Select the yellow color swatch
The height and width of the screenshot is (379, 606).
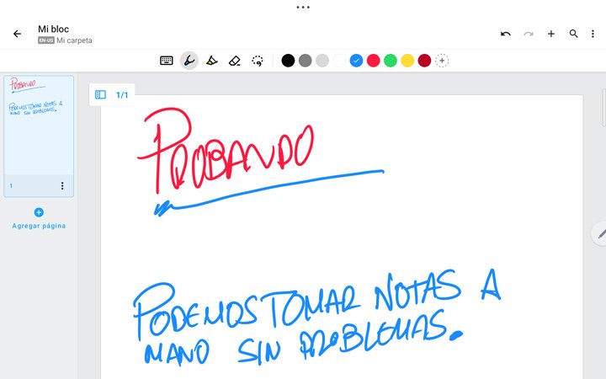click(x=407, y=61)
